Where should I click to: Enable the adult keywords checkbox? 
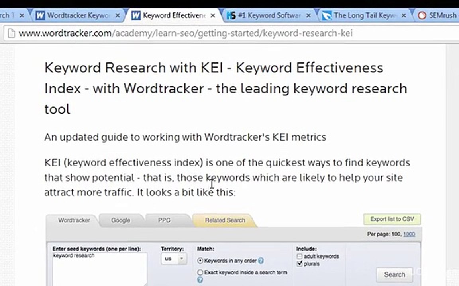pyautogui.click(x=300, y=256)
